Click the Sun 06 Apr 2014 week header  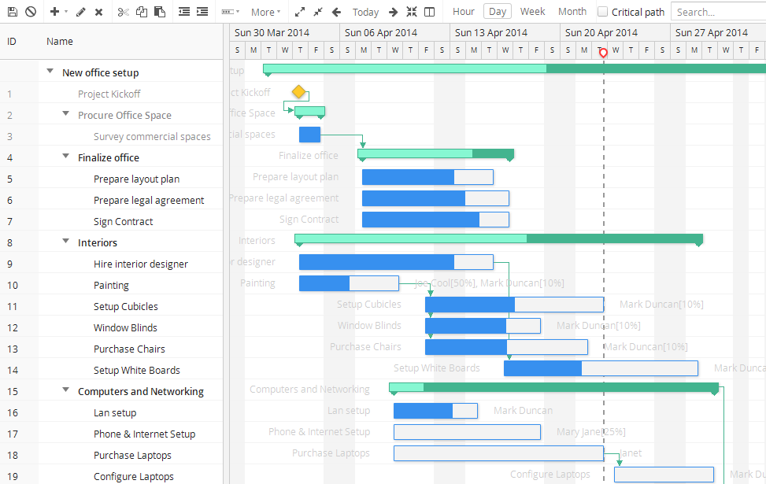click(x=394, y=33)
